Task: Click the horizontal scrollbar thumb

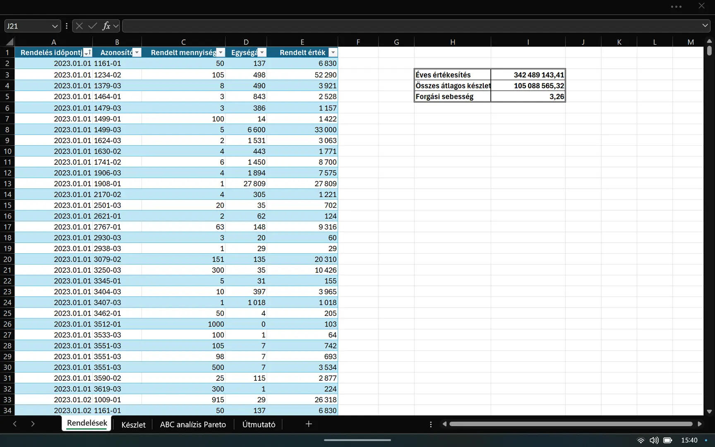Action: pyautogui.click(x=570, y=424)
